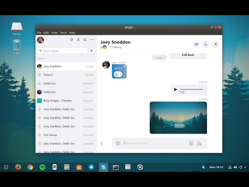The width and height of the screenshot is (249, 187).
Task: Click the Call back button
Action: [188, 55]
